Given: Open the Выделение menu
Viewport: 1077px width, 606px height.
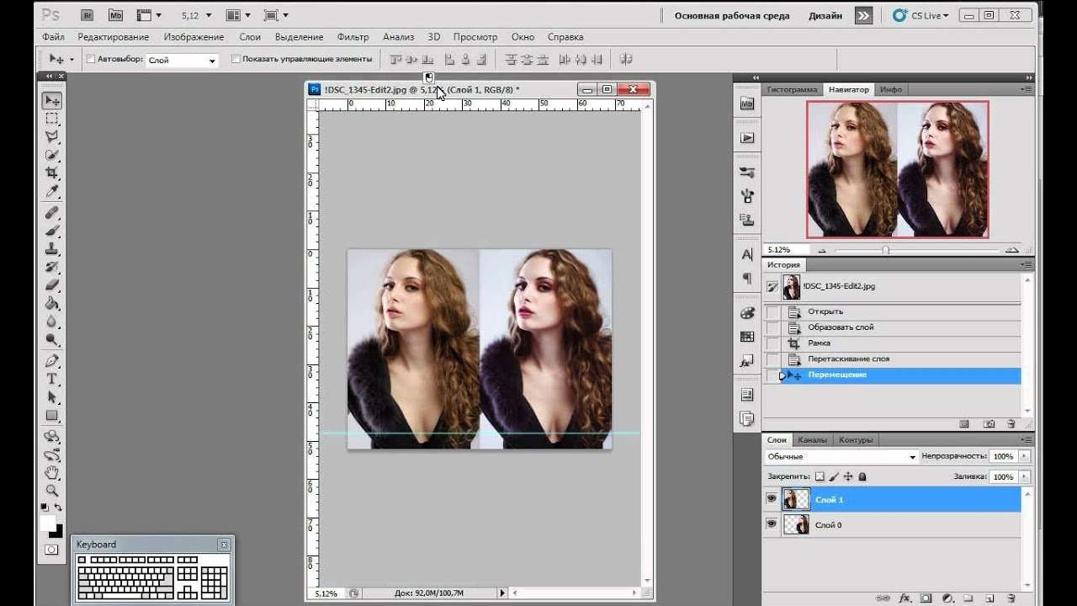Looking at the screenshot, I should tap(299, 37).
